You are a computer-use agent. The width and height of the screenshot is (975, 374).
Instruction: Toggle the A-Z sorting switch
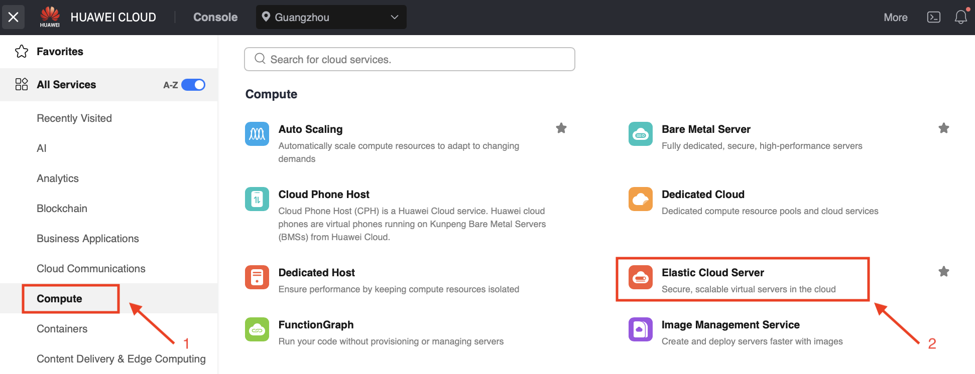coord(193,85)
